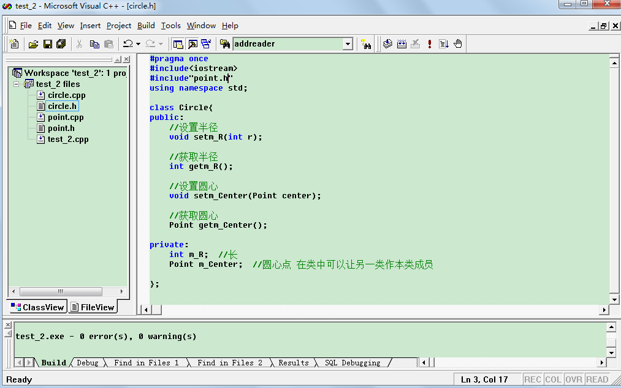This screenshot has height=388, width=621.
Task: Collapse the test_2 files tree node
Action: click(x=16, y=84)
